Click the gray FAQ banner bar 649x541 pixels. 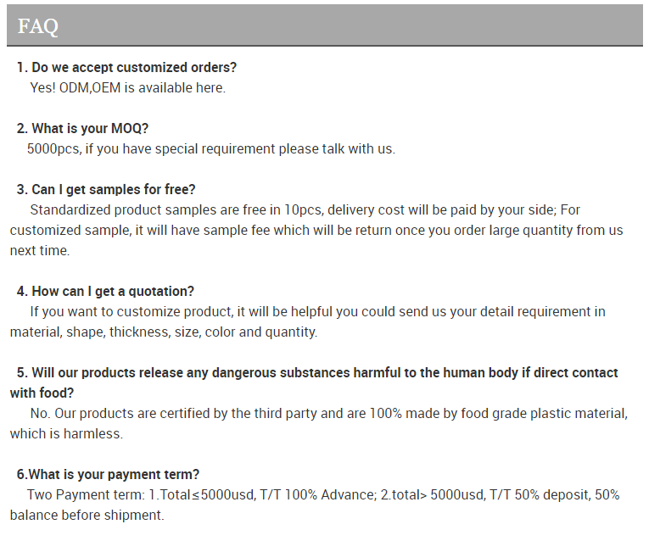click(325, 25)
